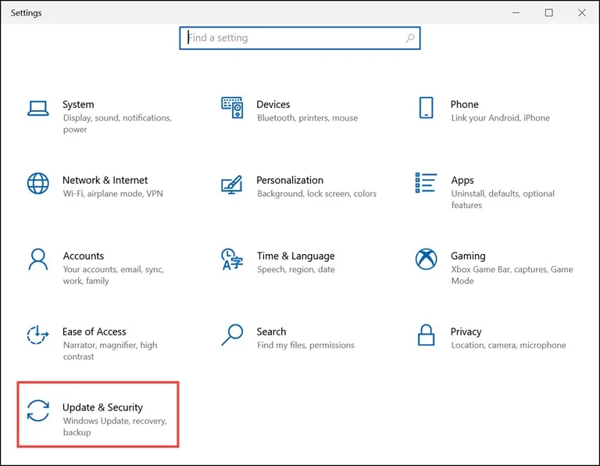The width and height of the screenshot is (600, 466).
Task: Maximize the Settings window
Action: click(x=548, y=13)
